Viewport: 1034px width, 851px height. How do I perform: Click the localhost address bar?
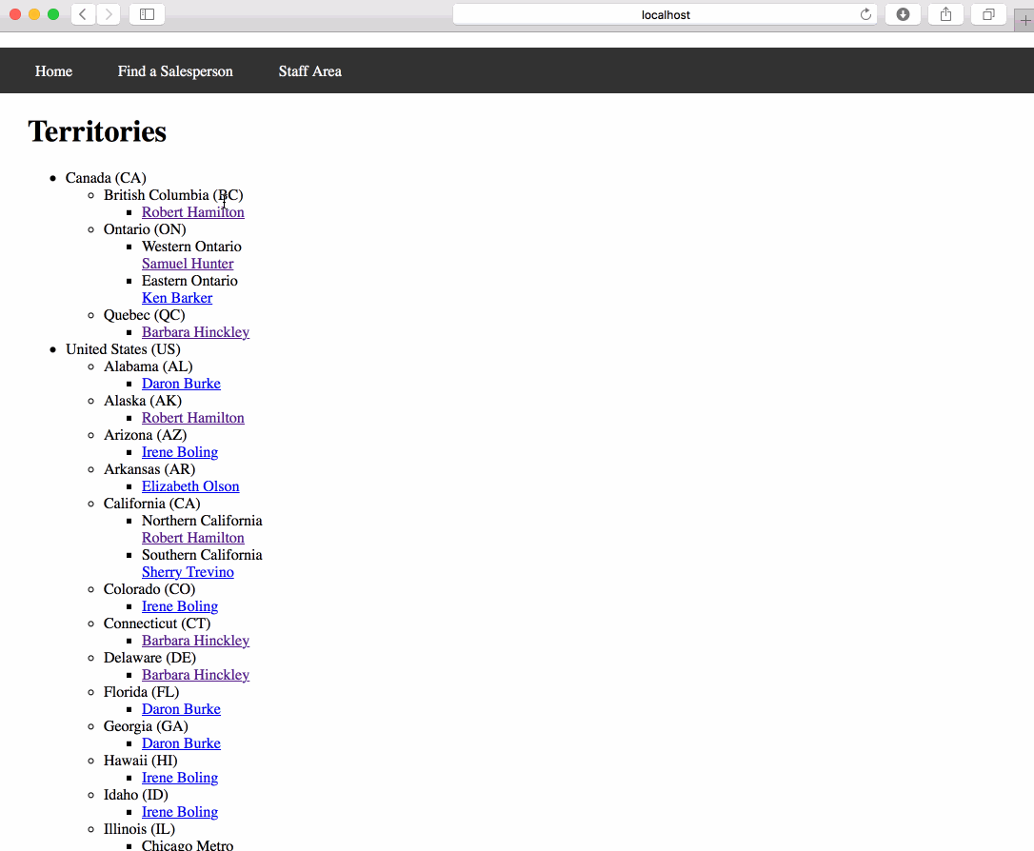[x=665, y=14]
